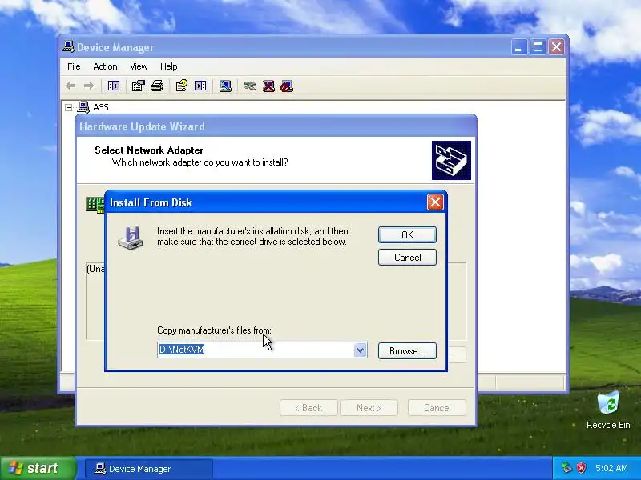Open the View menu
641x480 pixels.
click(139, 66)
